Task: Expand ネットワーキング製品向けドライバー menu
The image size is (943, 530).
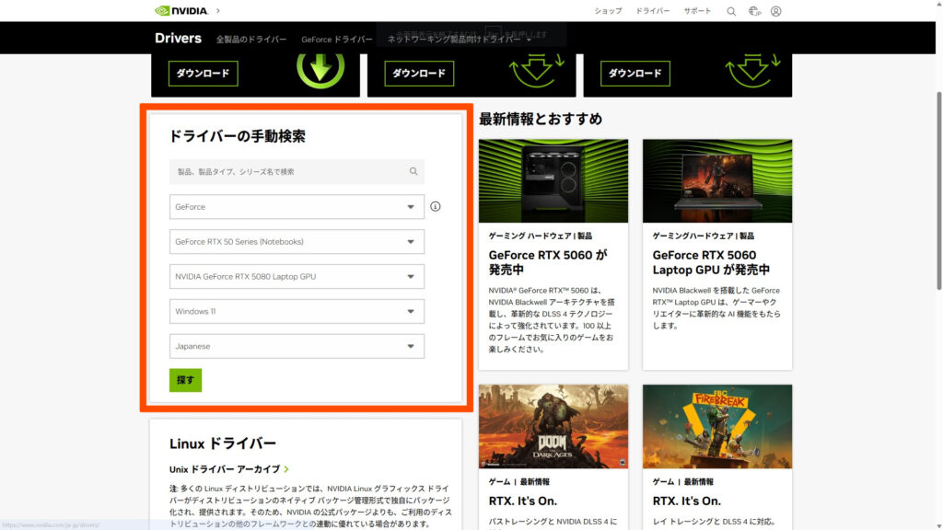Action: (x=460, y=39)
